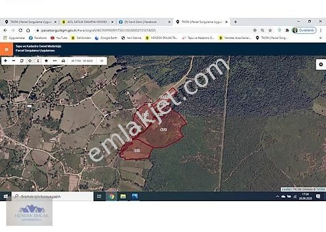Click the zoom out minus tool
326x232 pixels.
pyautogui.click(x=14, y=60)
